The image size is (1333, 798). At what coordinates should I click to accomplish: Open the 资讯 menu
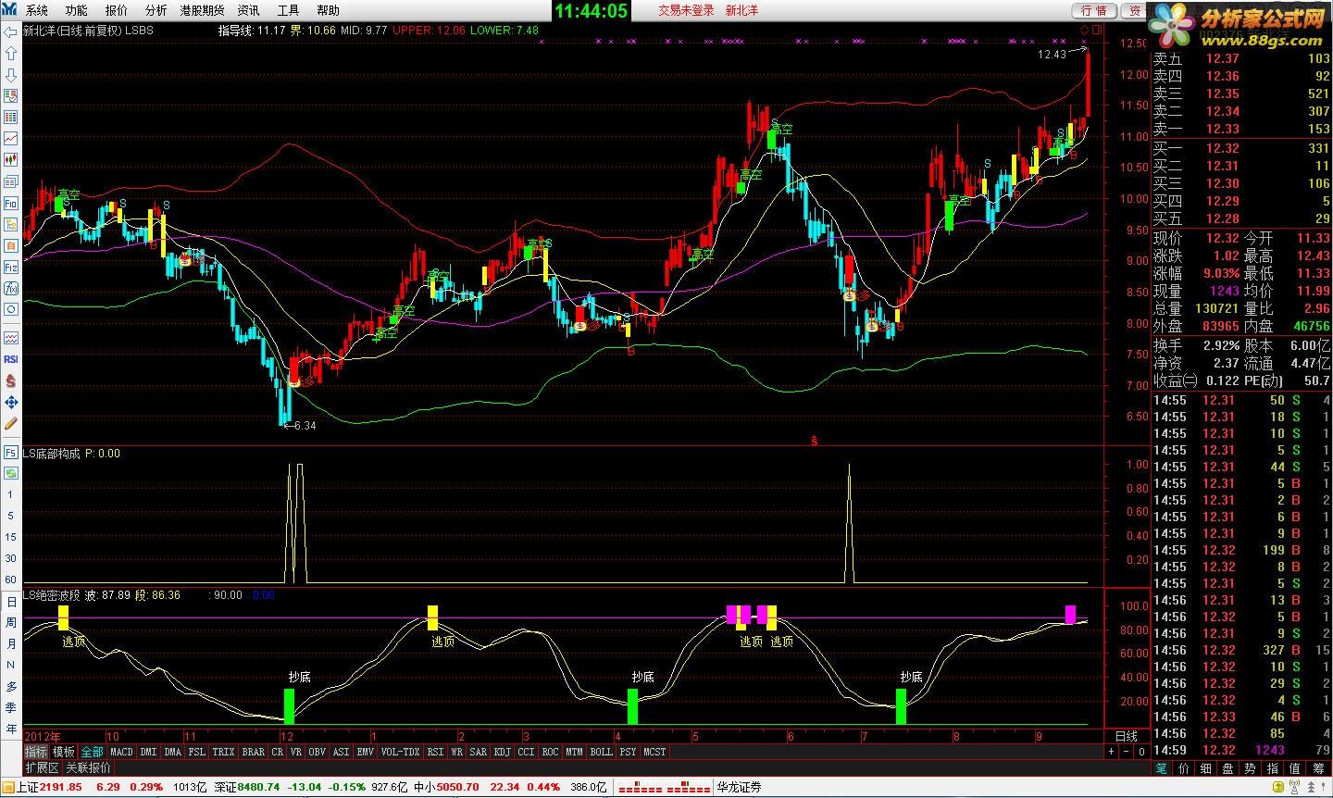pyautogui.click(x=249, y=10)
